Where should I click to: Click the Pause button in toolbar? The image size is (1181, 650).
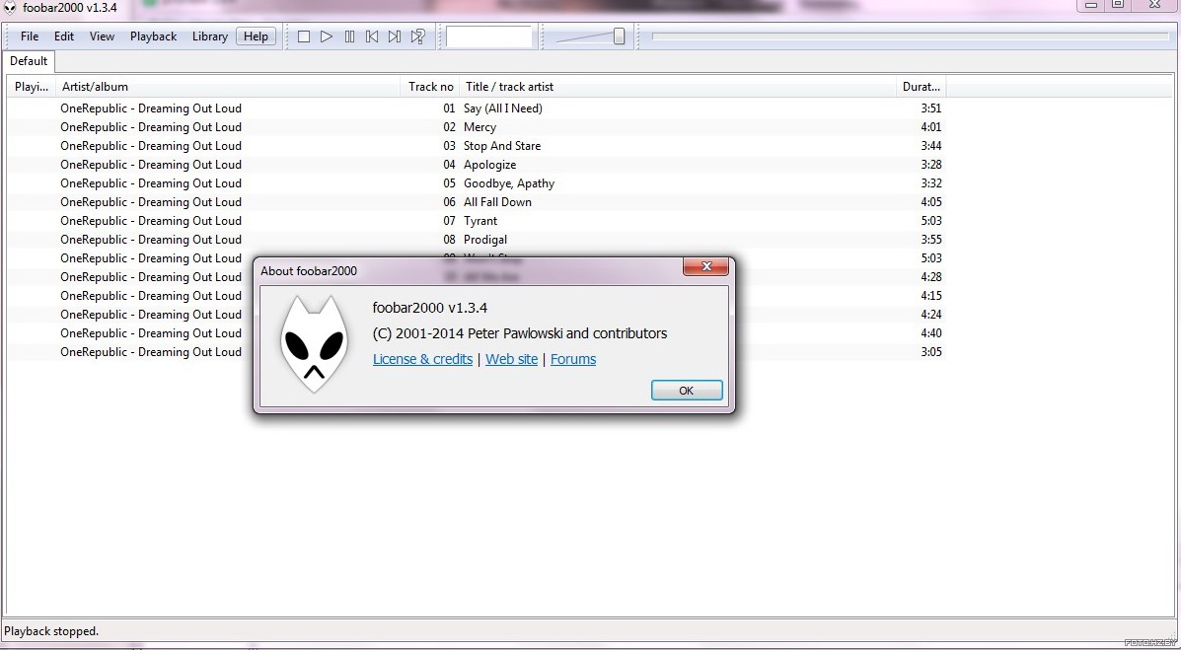click(x=349, y=36)
